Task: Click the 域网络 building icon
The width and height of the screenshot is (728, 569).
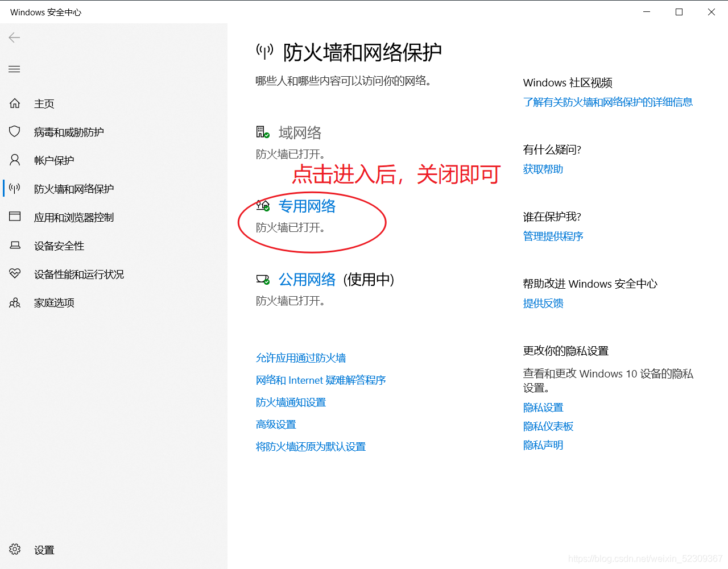Action: pos(262,132)
